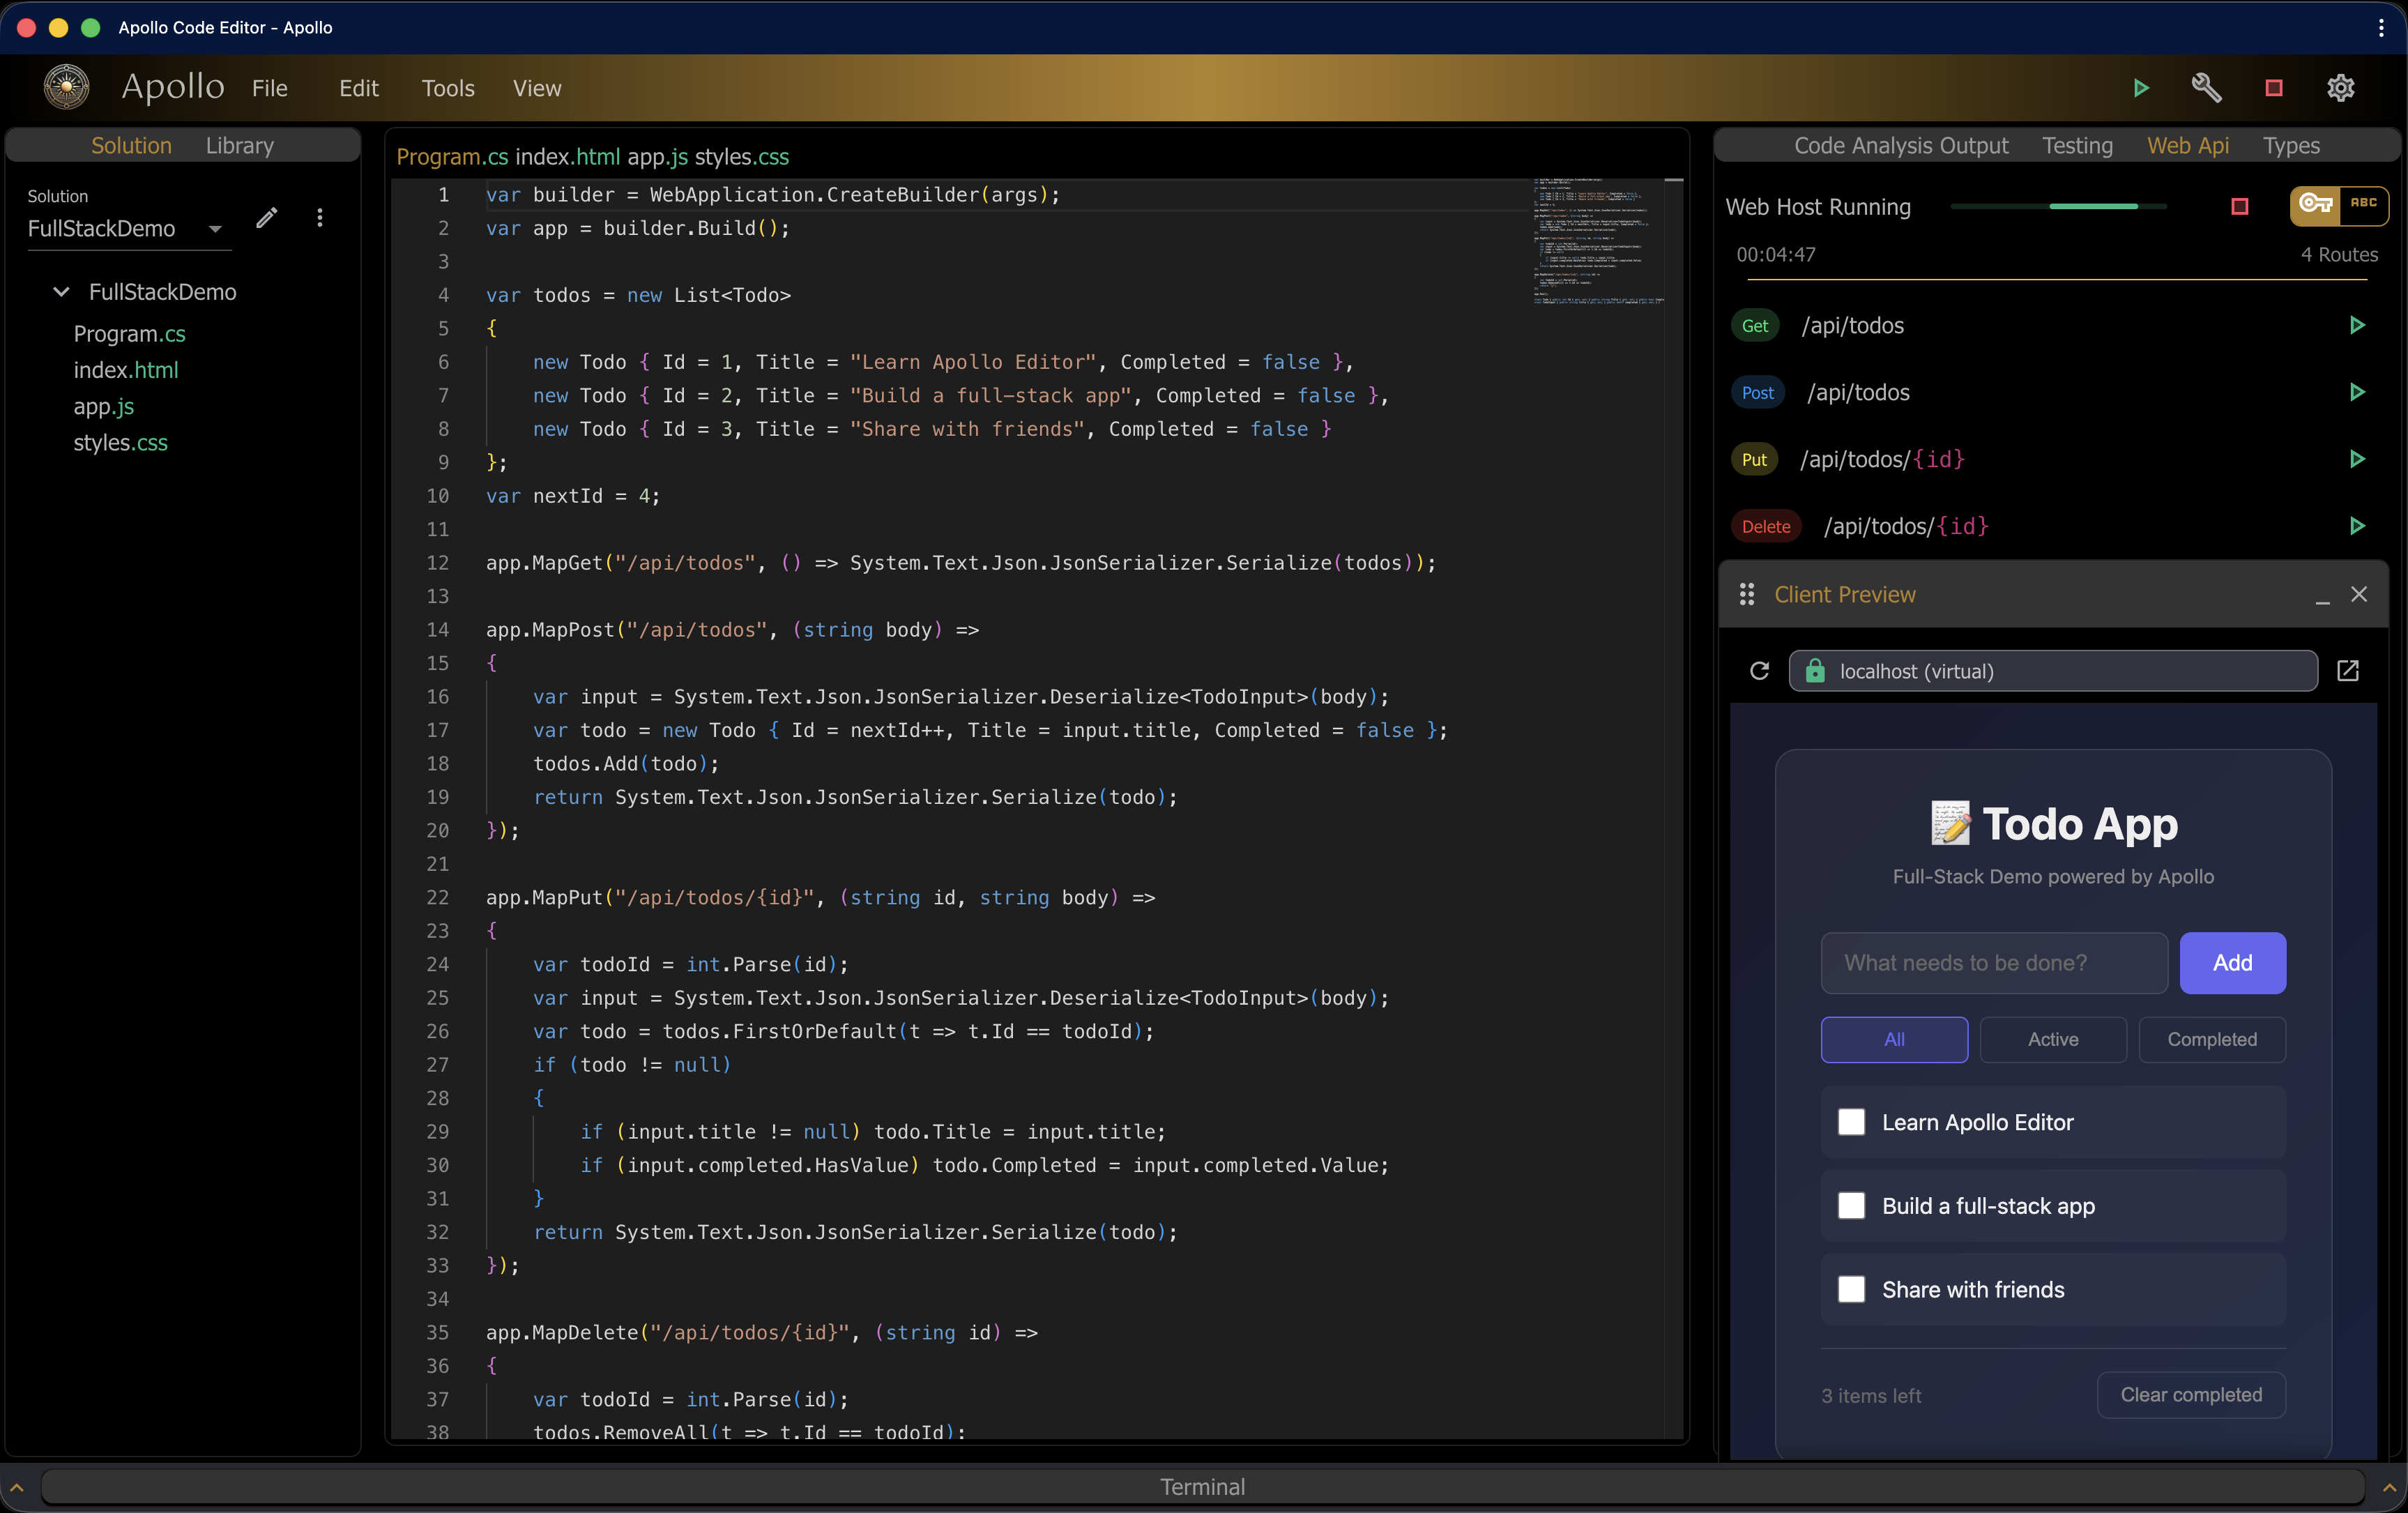This screenshot has height=1513, width=2408.
Task: Click the window kebab menu at top right
Action: (2381, 28)
